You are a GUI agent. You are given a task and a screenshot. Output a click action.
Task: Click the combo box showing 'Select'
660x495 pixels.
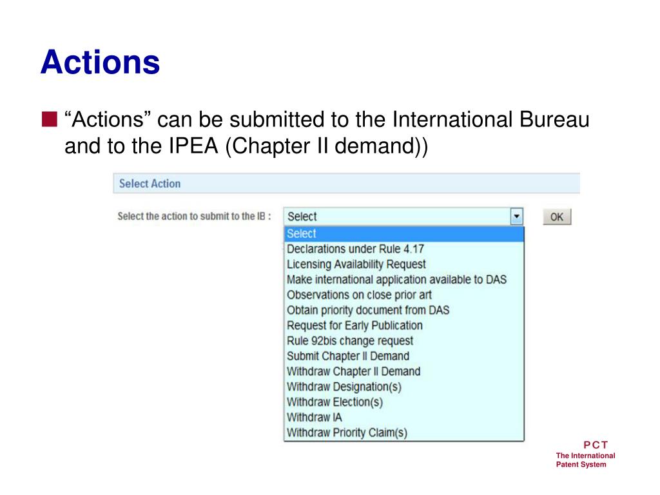[403, 217]
